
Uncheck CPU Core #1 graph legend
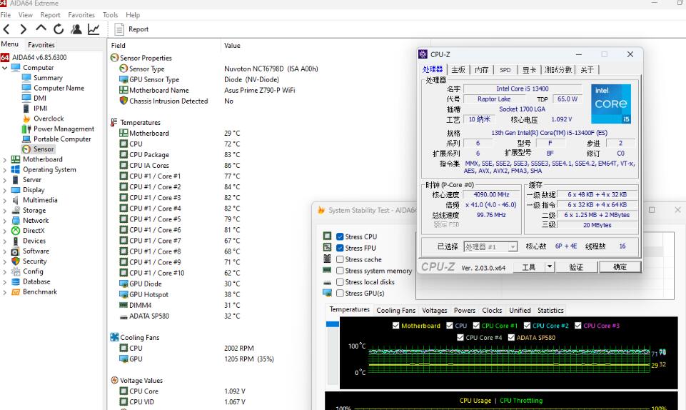click(476, 326)
